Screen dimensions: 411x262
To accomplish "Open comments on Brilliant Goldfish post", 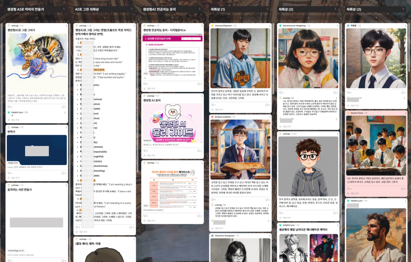I will click(268, 199).
